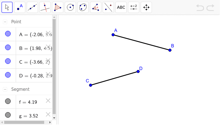This screenshot has width=220, height=125.
Task: Click the algebra panel scroll down arrow
Action: pyautogui.click(x=54, y=118)
